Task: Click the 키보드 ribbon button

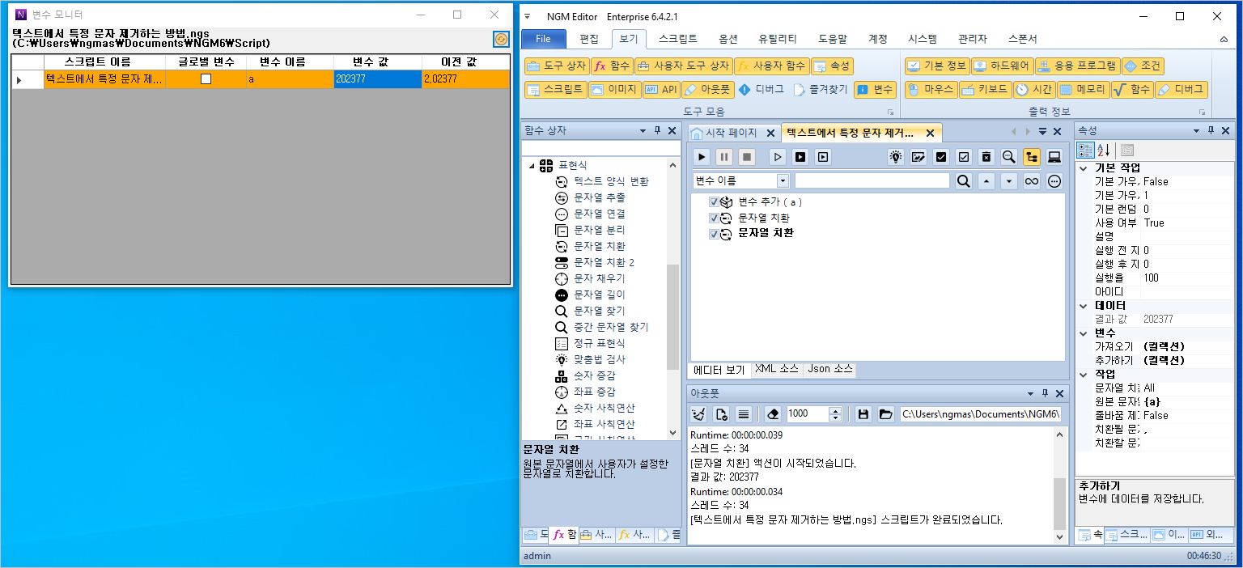Action: 985,90
